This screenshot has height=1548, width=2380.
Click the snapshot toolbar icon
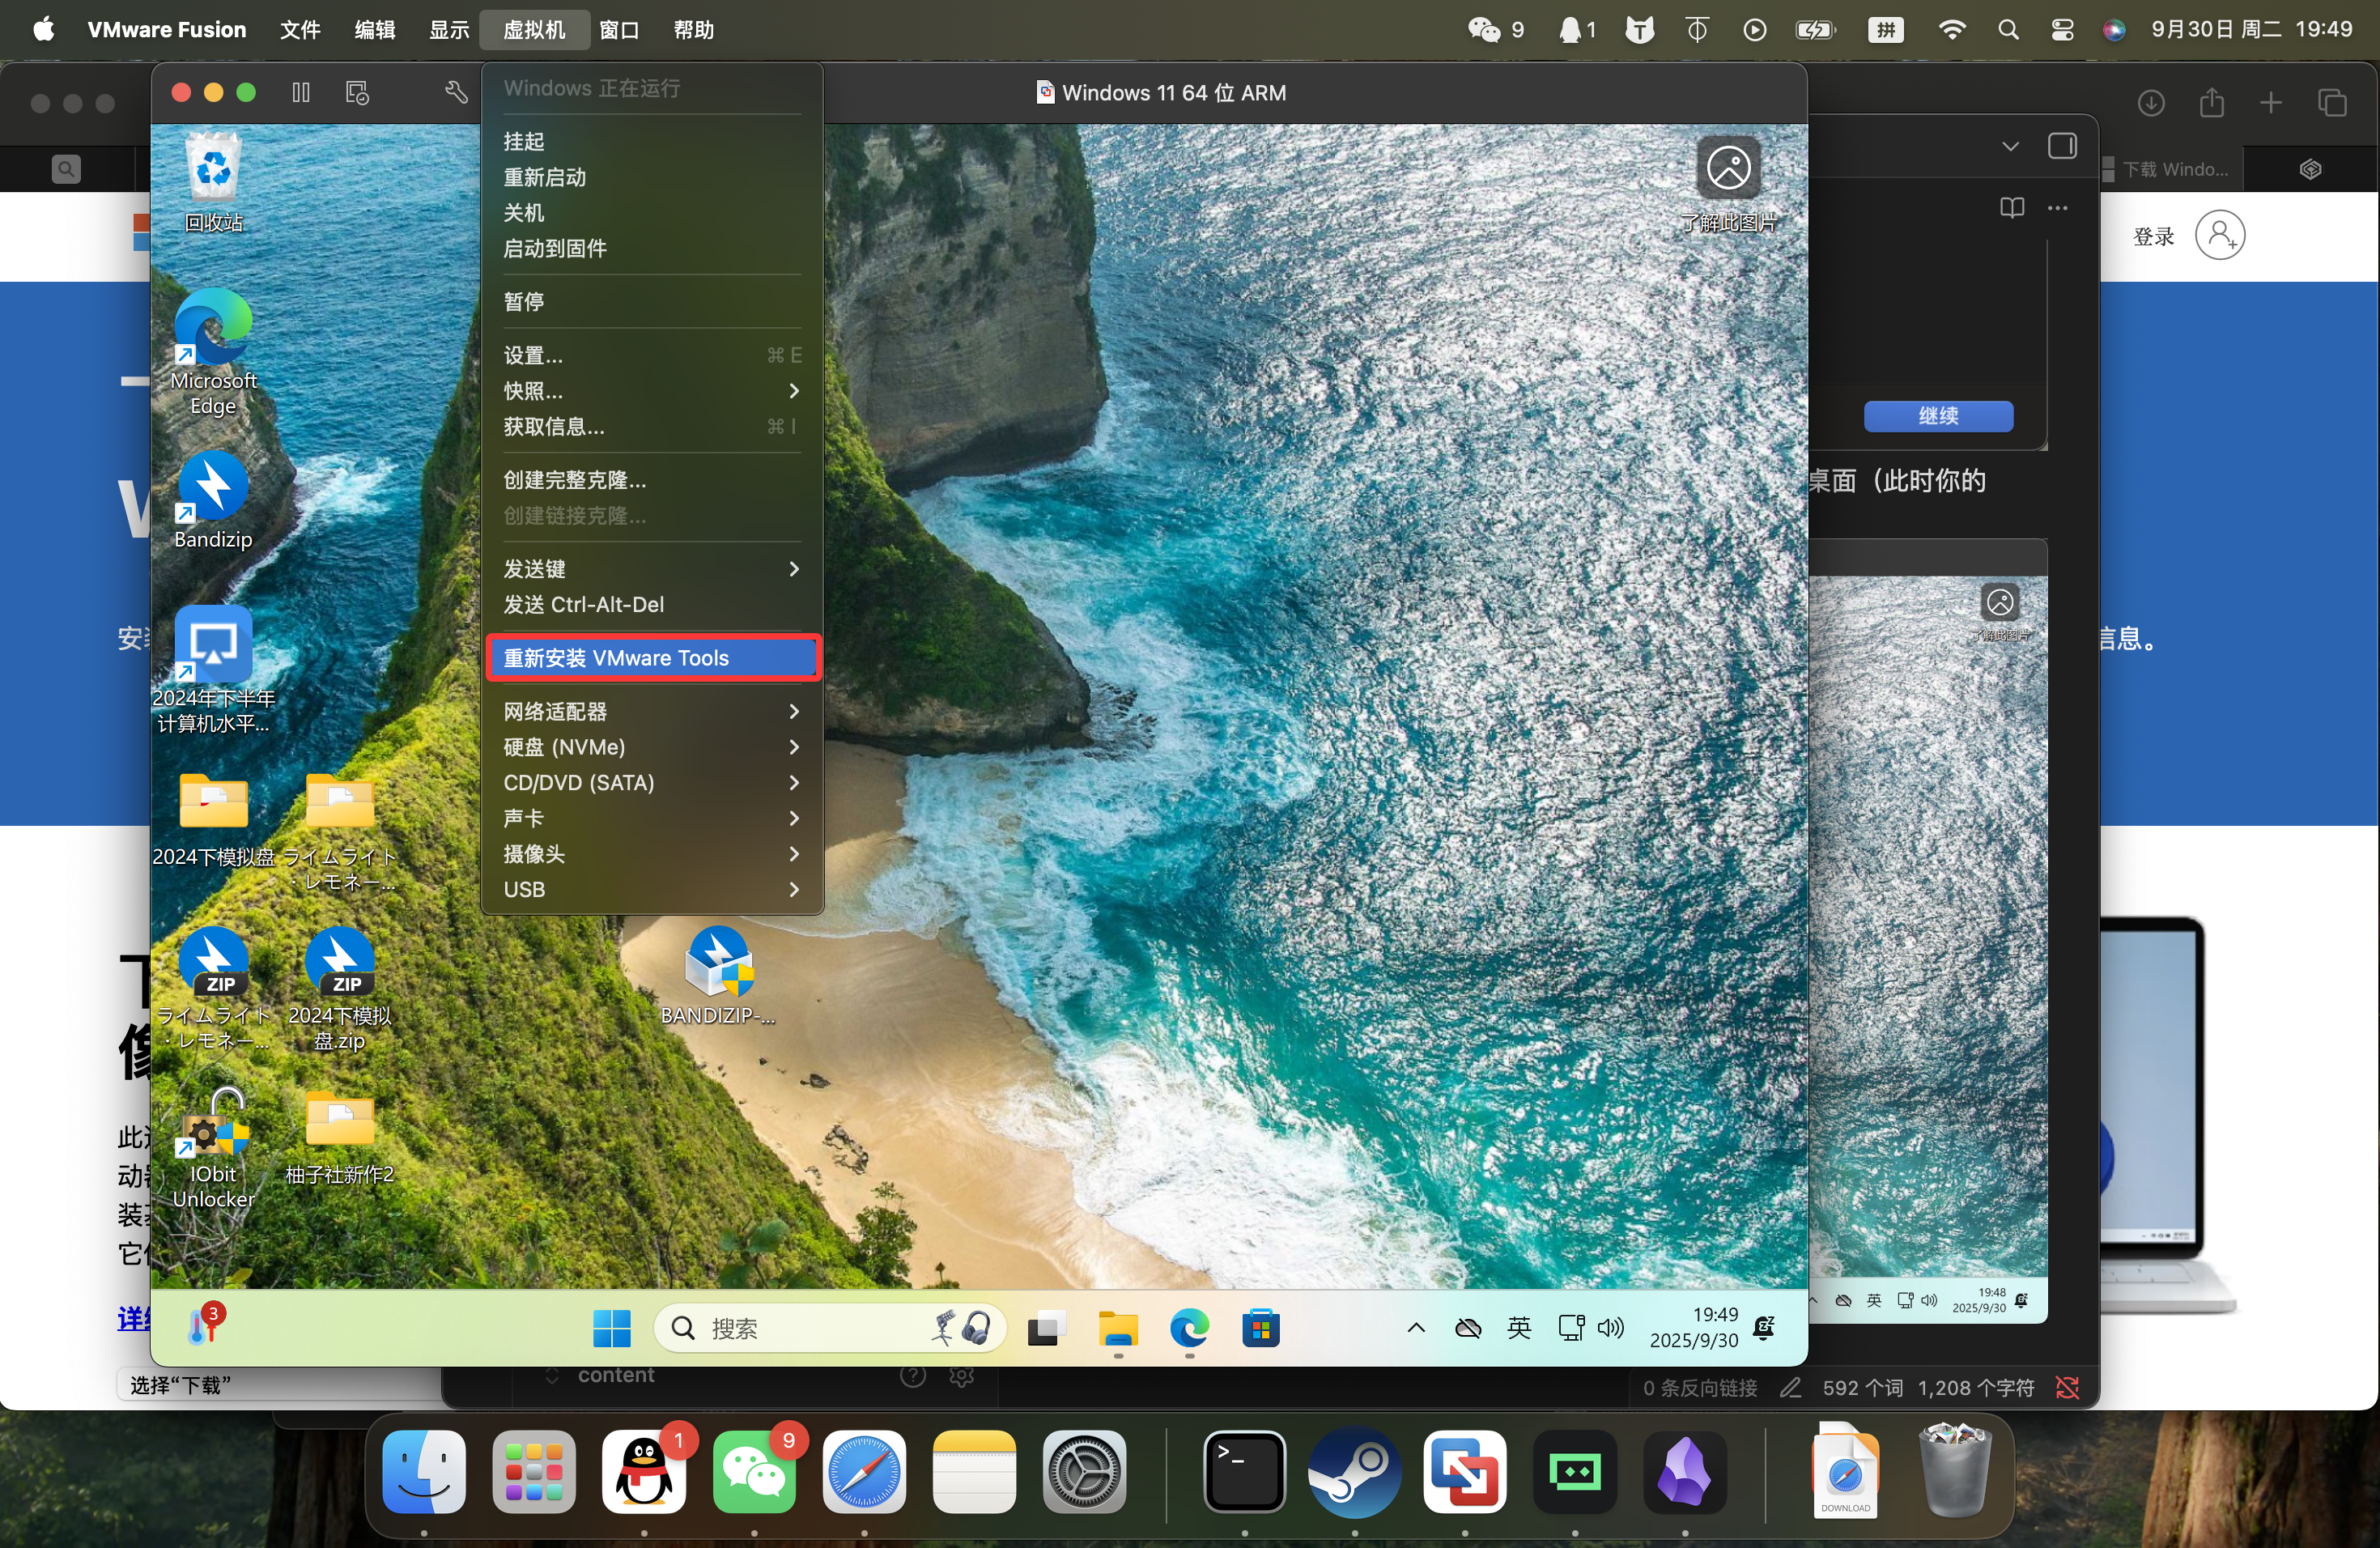point(357,93)
